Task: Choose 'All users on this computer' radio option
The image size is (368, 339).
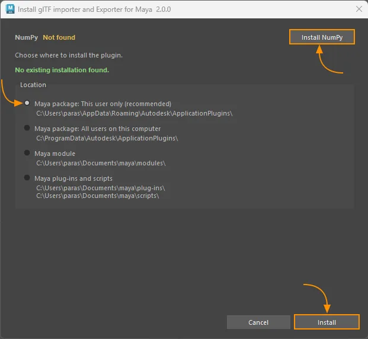Action: (x=27, y=128)
